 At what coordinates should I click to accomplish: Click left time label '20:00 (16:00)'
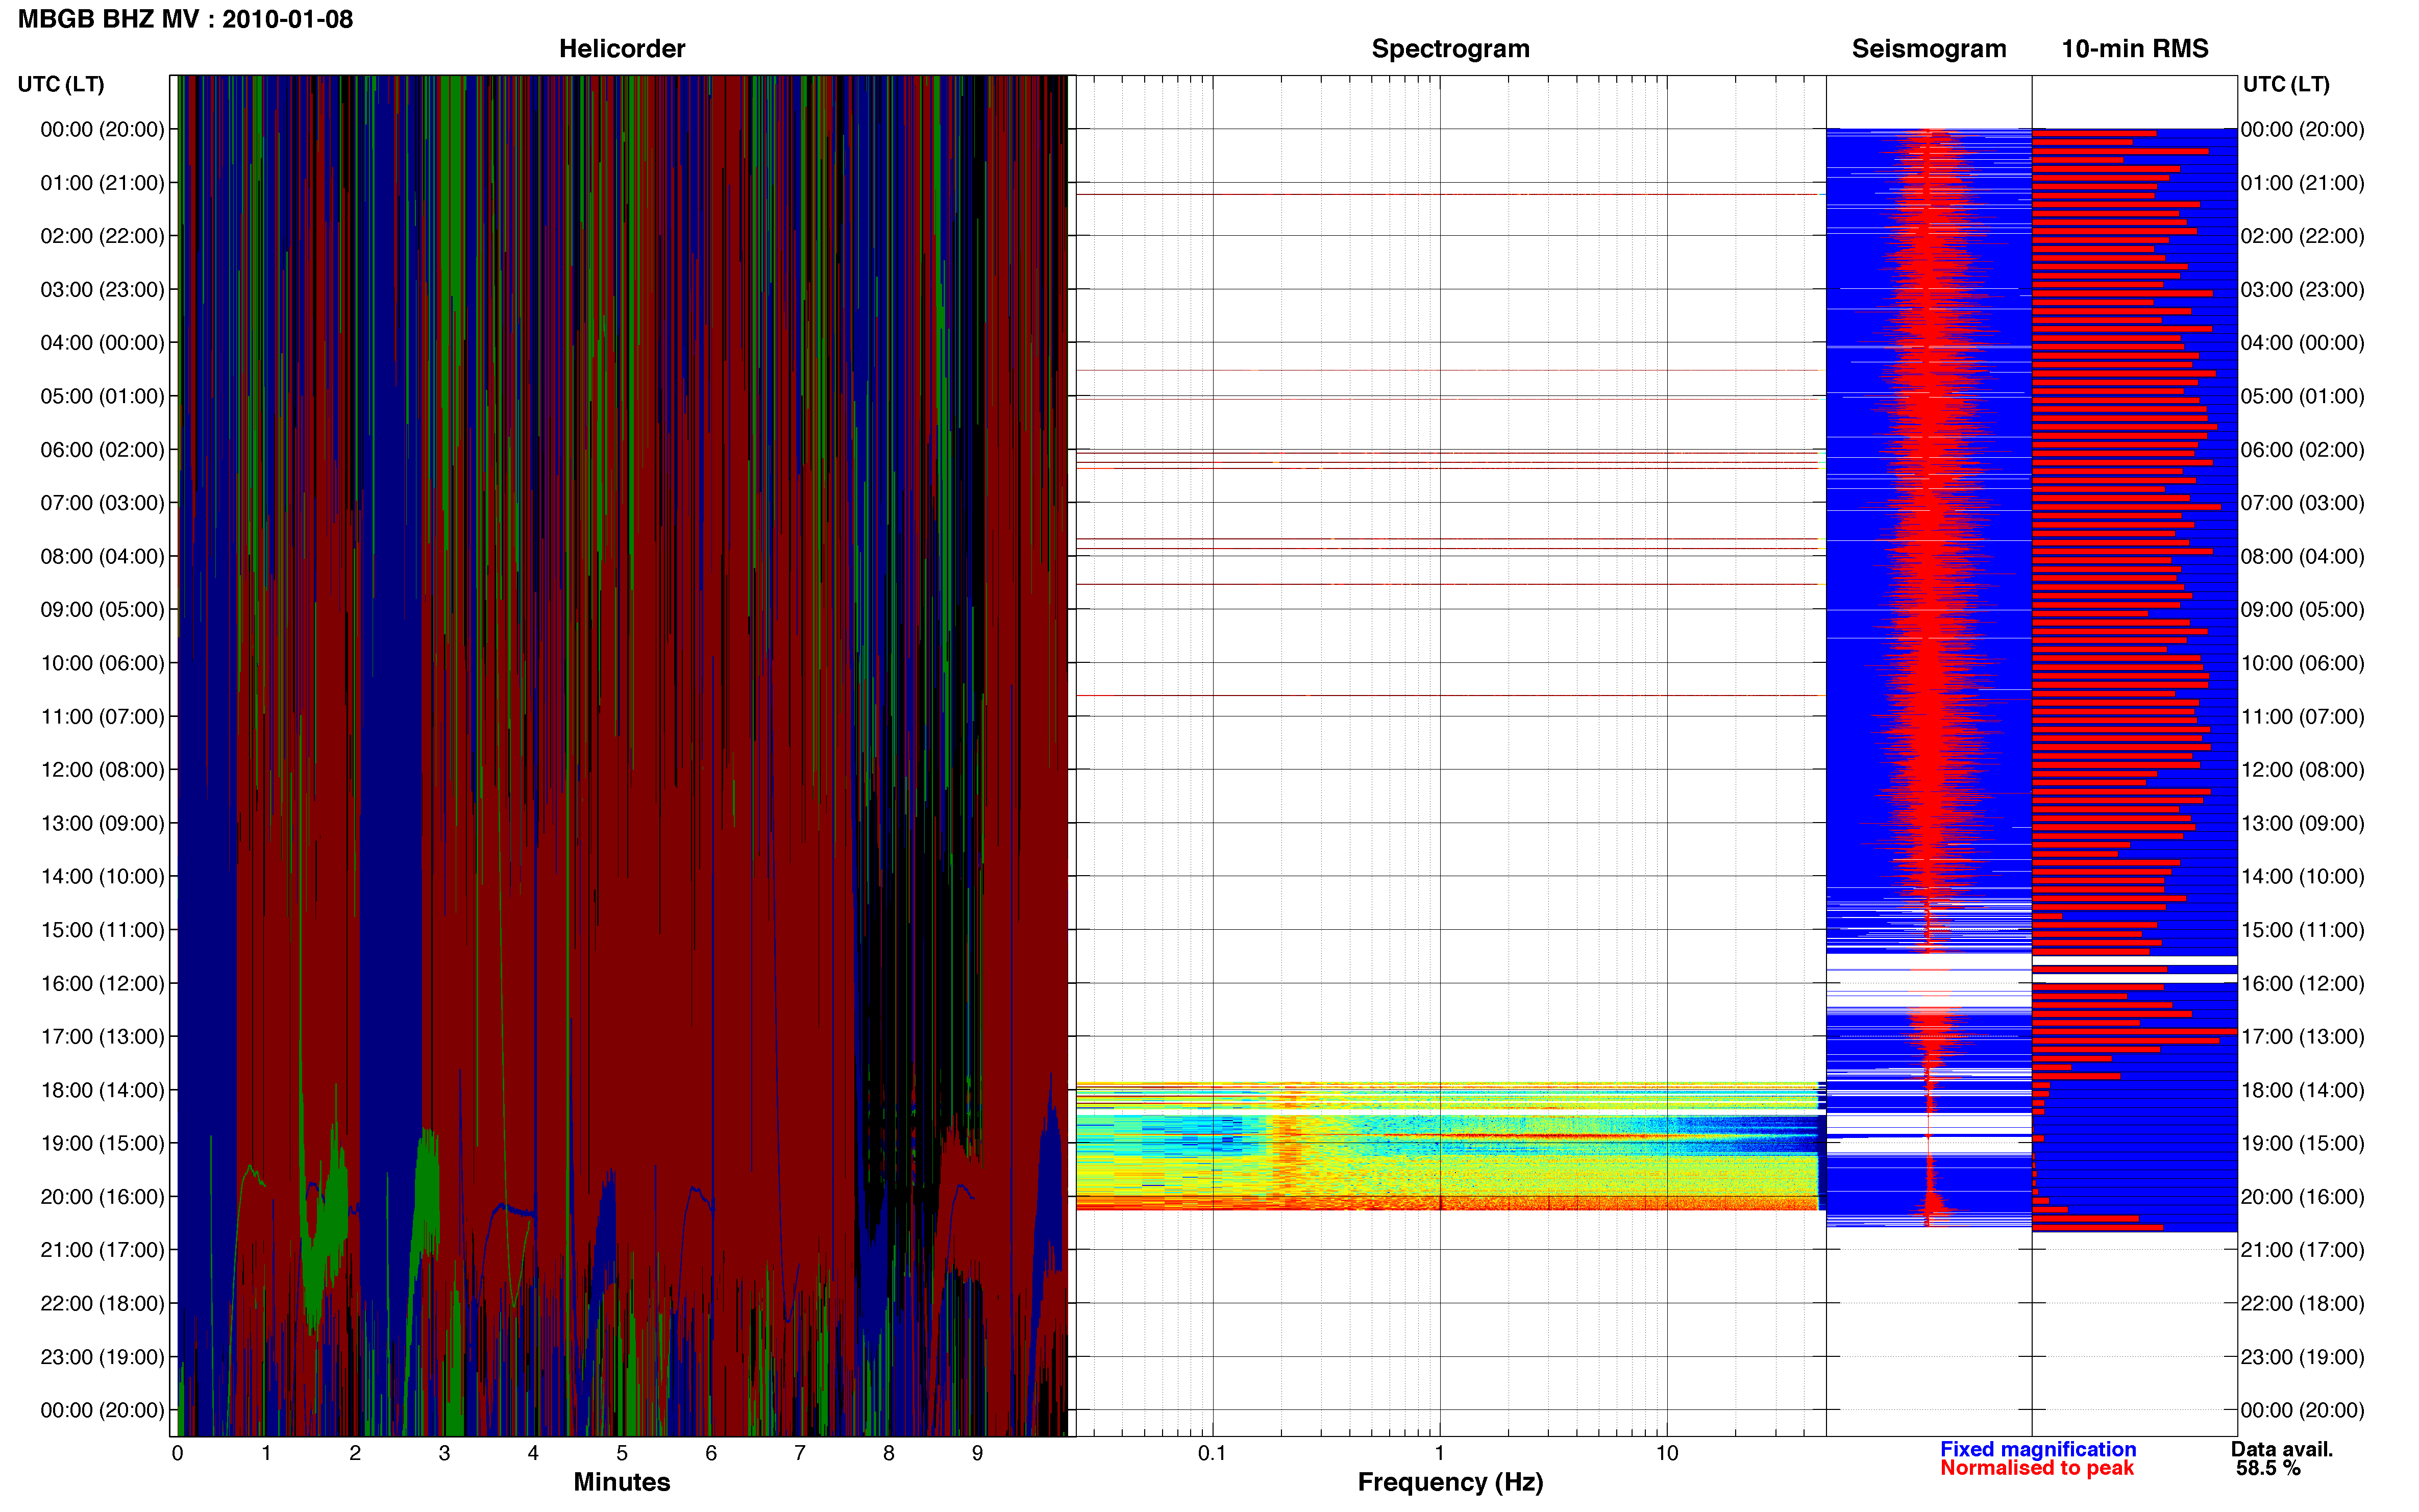[x=102, y=1197]
